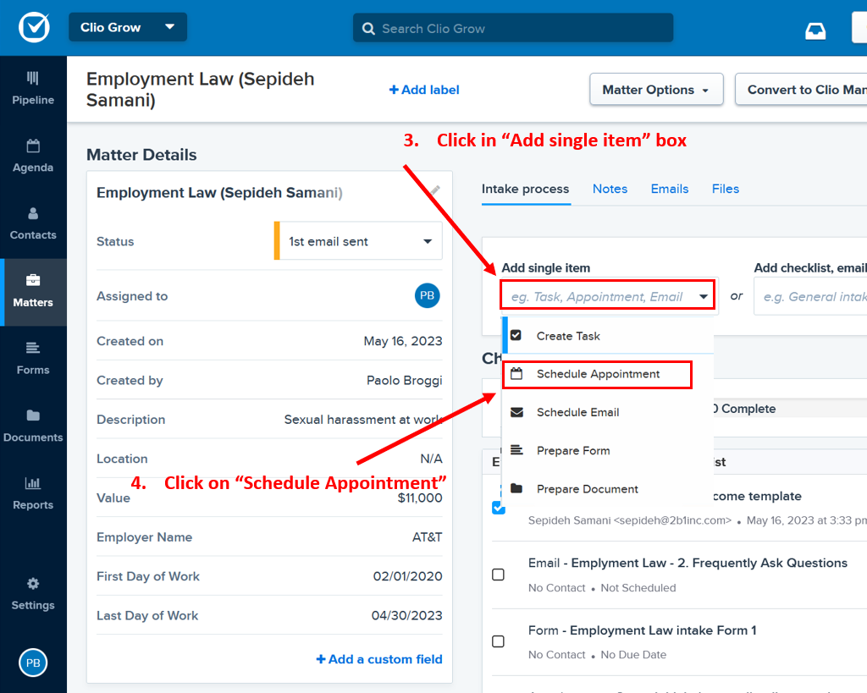Viewport: 867px width, 693px height.
Task: Uncheck the completed welcome template checkbox
Action: pos(498,508)
